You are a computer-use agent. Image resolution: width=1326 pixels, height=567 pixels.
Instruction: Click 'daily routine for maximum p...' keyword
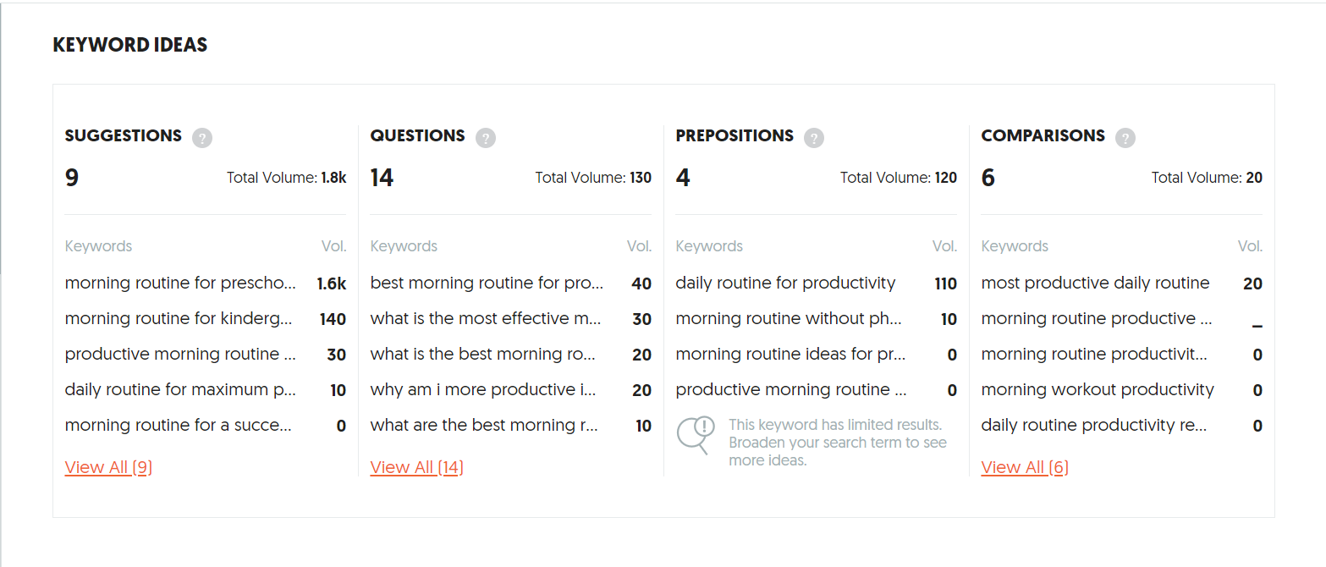180,390
